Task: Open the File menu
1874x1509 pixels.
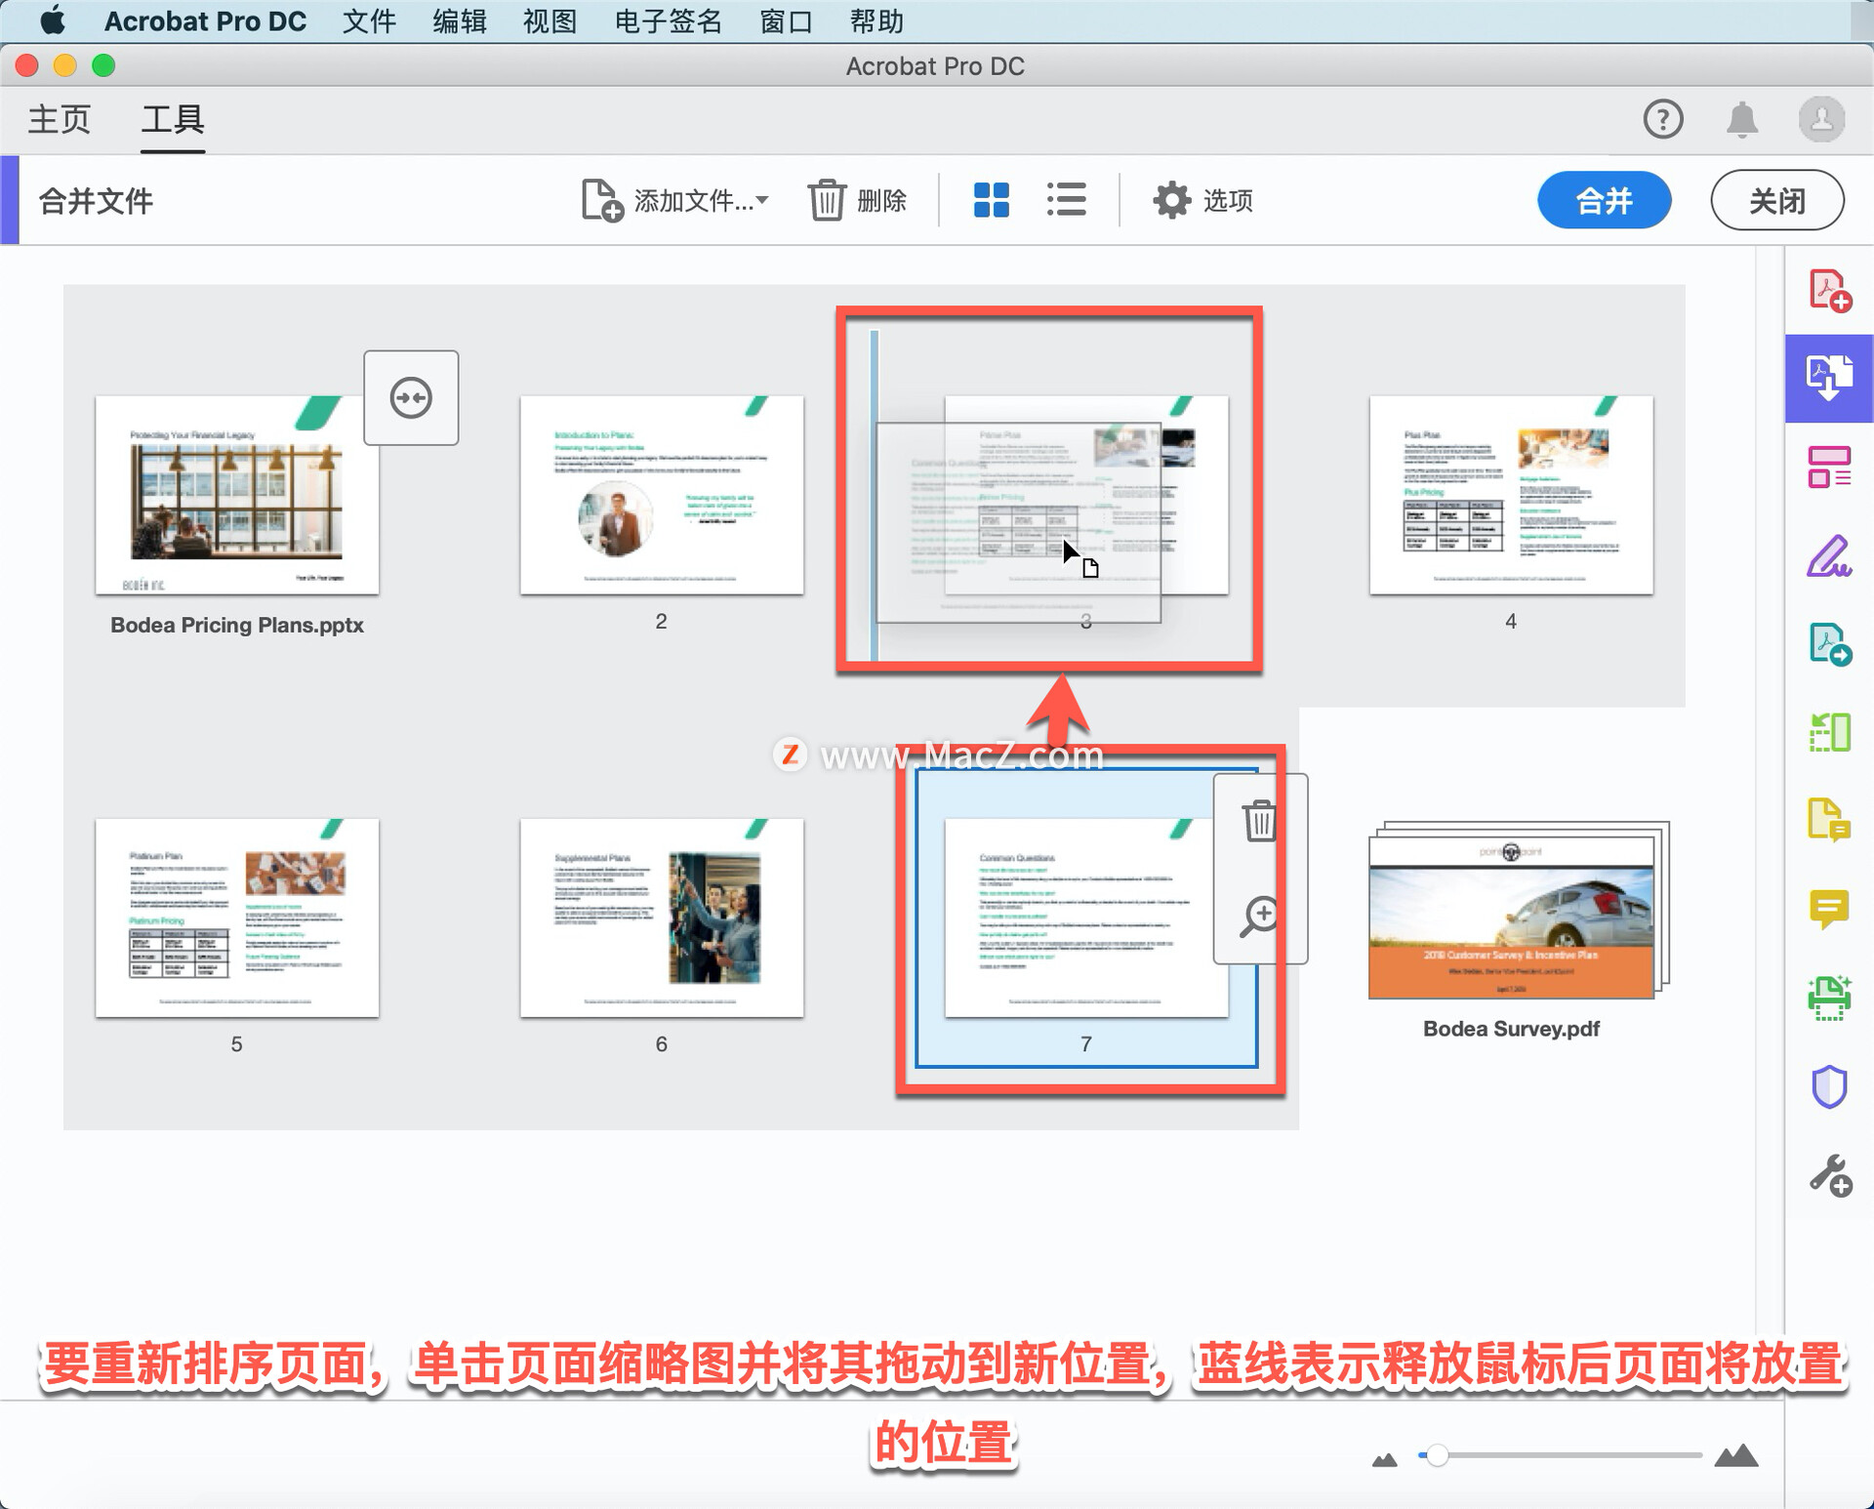Action: (x=369, y=20)
